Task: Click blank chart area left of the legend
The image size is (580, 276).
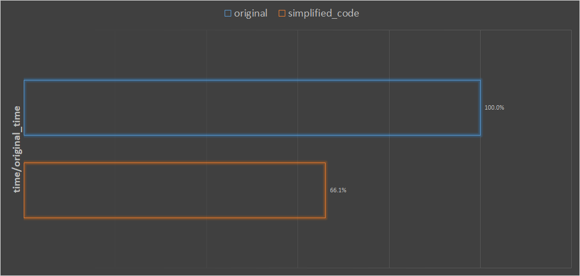Action: (x=110, y=14)
